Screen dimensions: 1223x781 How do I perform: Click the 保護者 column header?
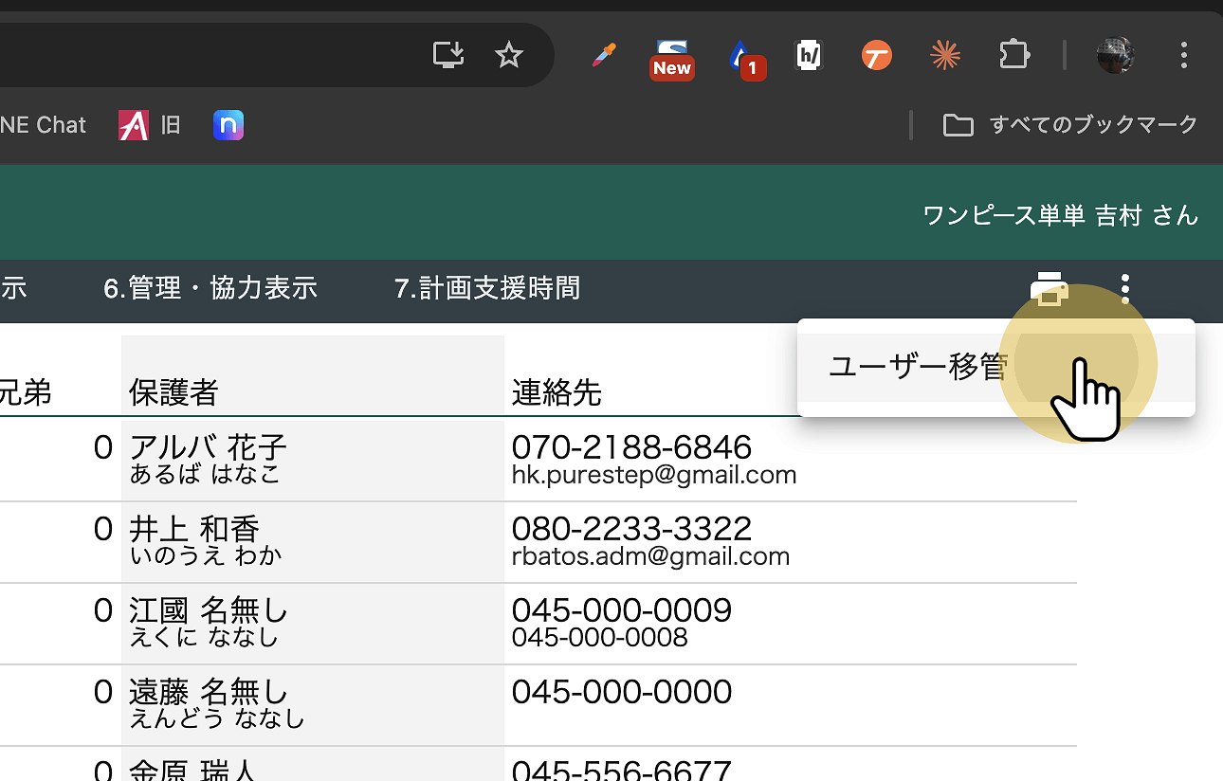point(173,392)
